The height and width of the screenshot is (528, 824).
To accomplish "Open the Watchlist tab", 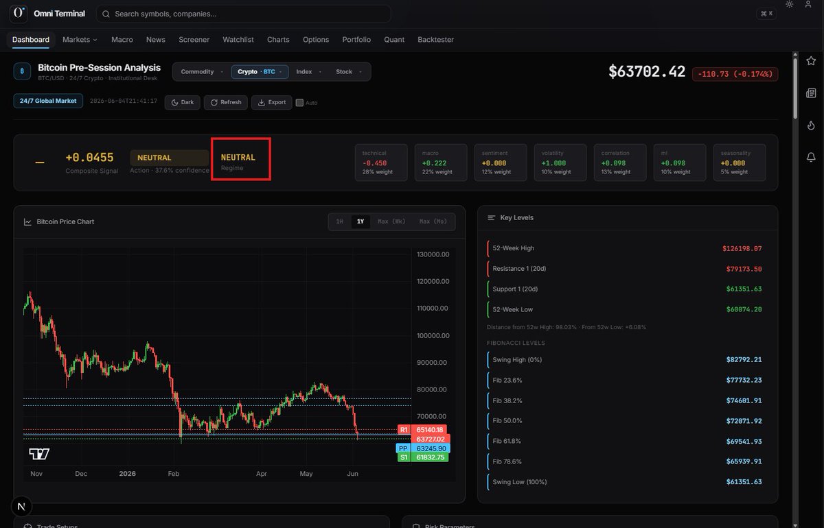I will [x=238, y=40].
